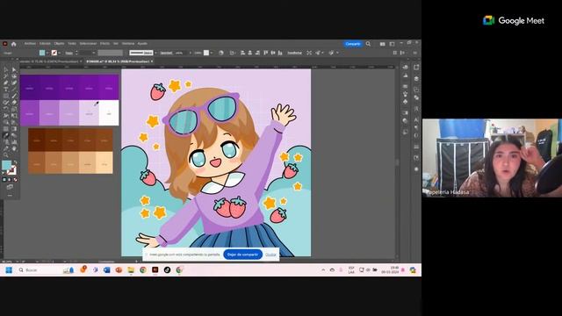Click the white swatch in purple palette
This screenshot has height=316, width=562.
click(x=109, y=113)
